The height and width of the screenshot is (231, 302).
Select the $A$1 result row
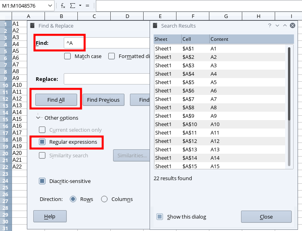point(220,48)
